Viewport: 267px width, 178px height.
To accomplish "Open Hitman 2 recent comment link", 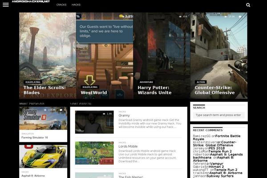I will pyautogui.click(x=216, y=166).
